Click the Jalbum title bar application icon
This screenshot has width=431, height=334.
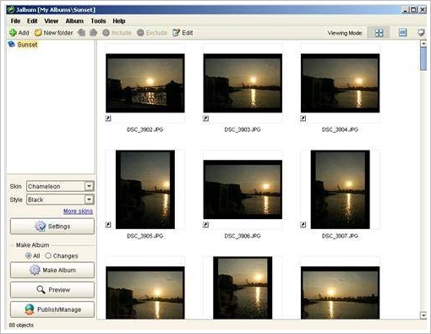coord(10,9)
